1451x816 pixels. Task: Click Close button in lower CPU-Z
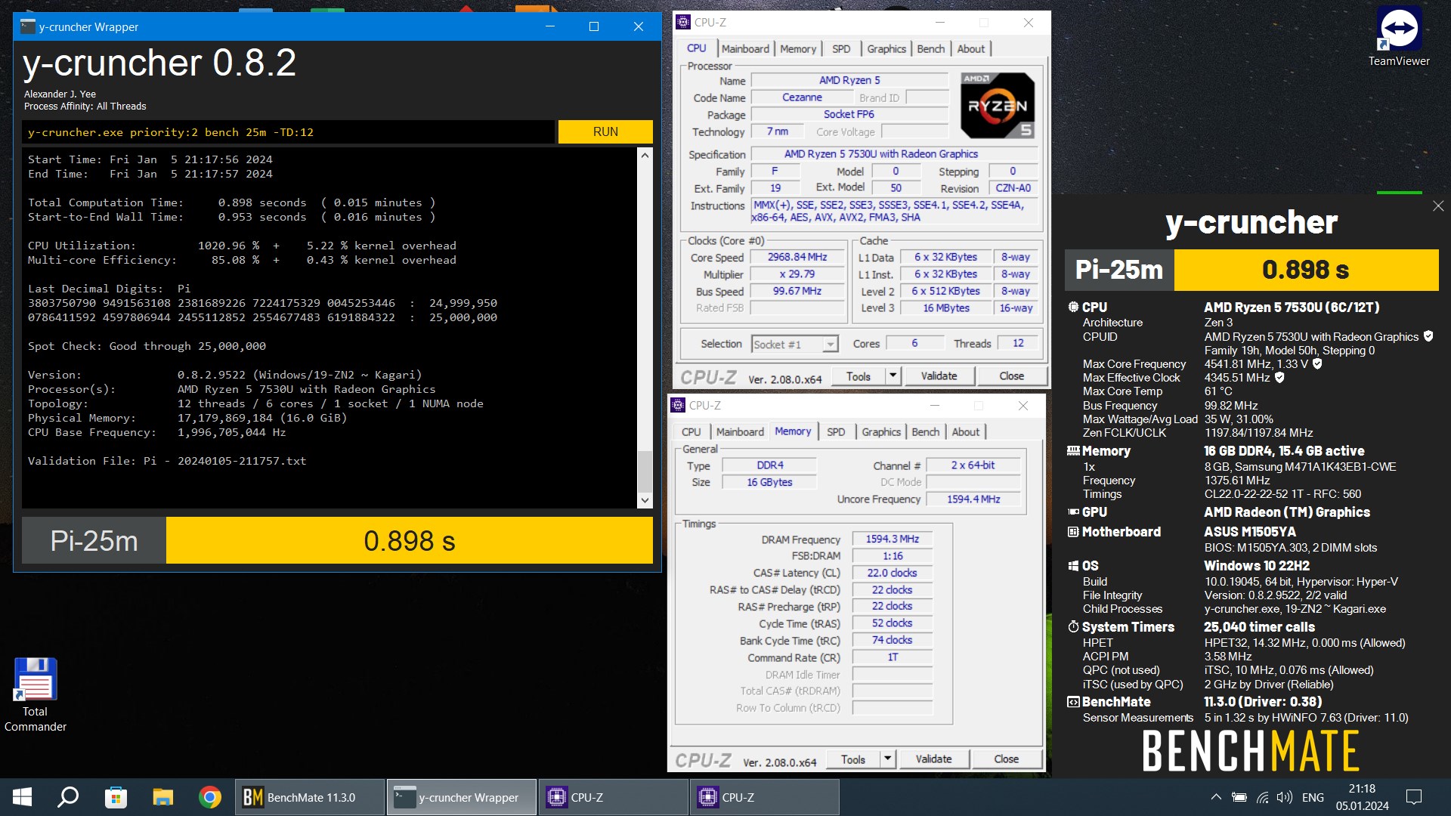pyautogui.click(x=1006, y=759)
